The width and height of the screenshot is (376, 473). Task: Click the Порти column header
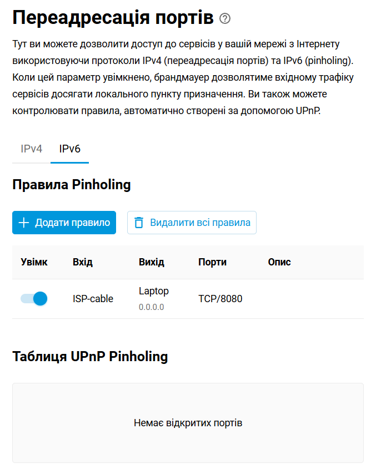[x=212, y=262]
